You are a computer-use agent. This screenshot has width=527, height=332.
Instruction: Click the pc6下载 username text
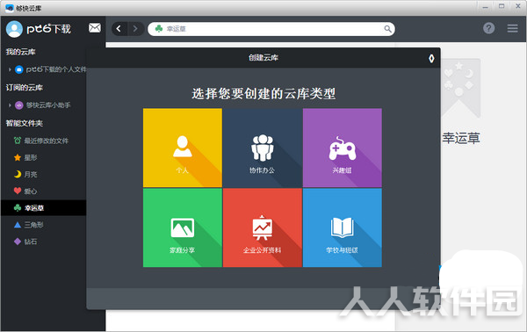click(x=48, y=29)
